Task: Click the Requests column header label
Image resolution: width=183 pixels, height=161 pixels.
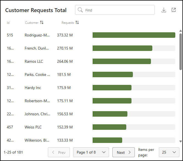Action: (x=68, y=23)
